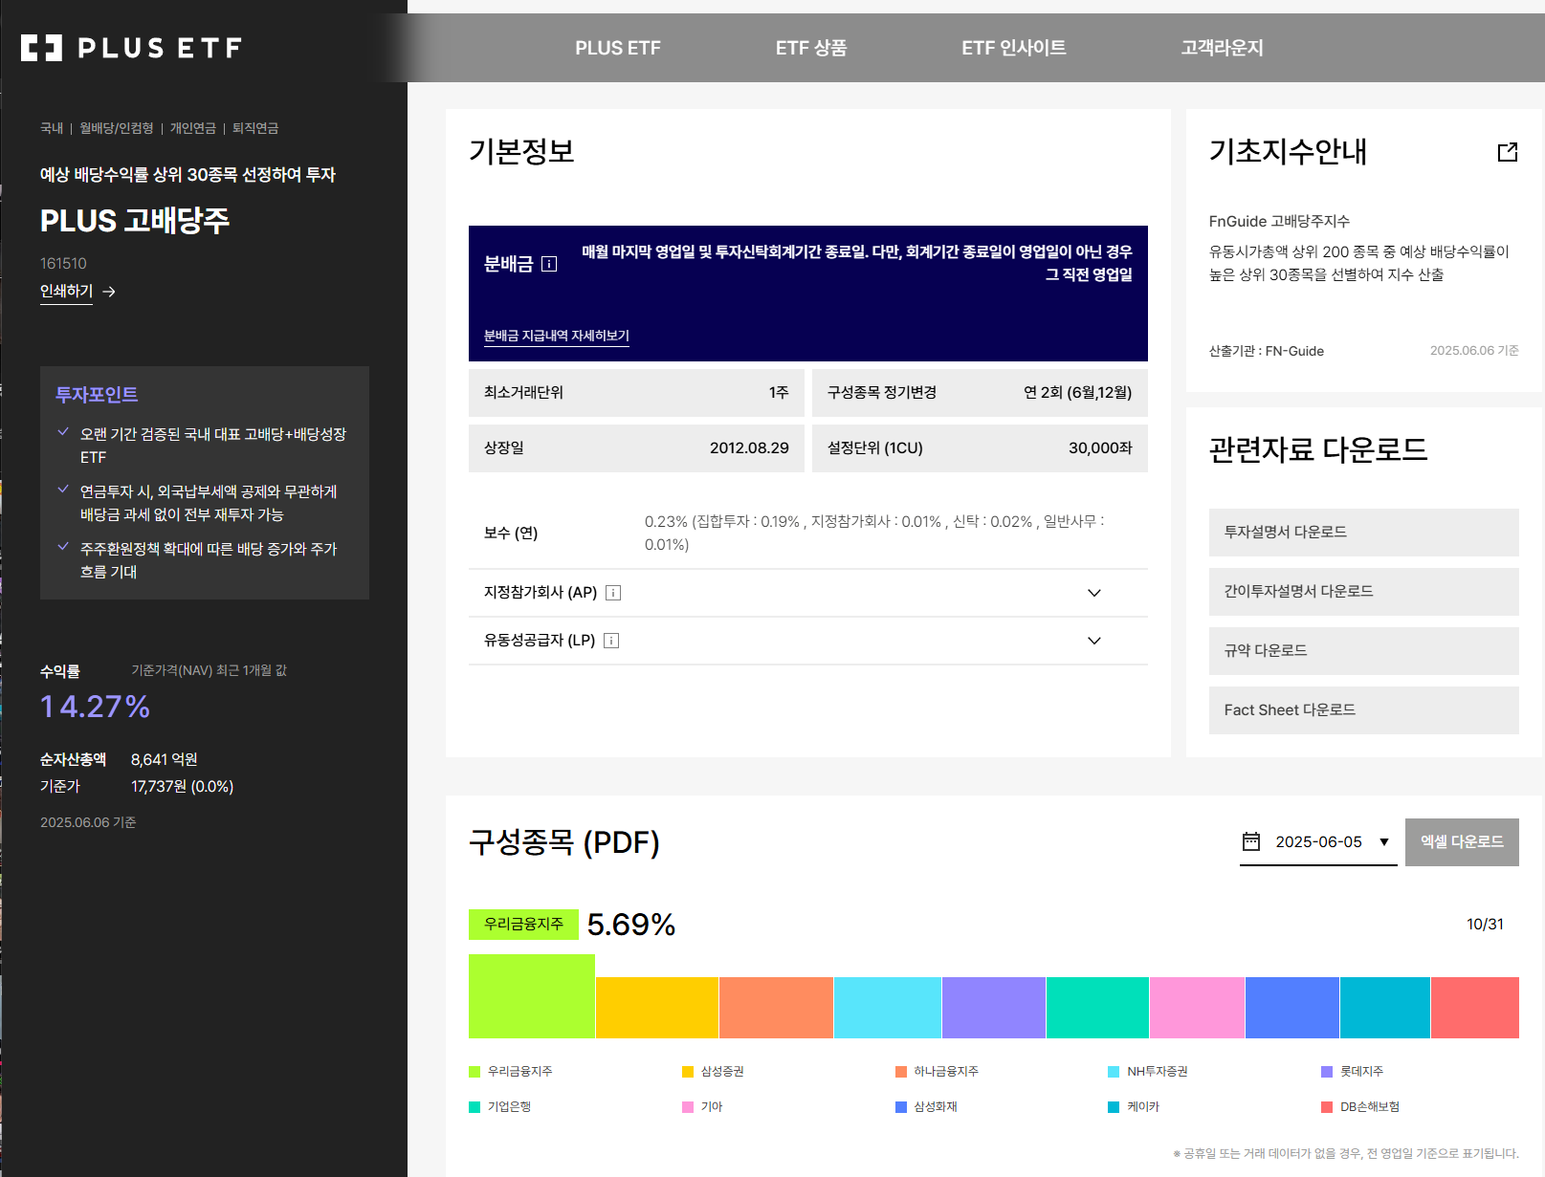1545x1177 pixels.
Task: Click the 유동성공급자 (LP) info icon
Action: tap(611, 641)
